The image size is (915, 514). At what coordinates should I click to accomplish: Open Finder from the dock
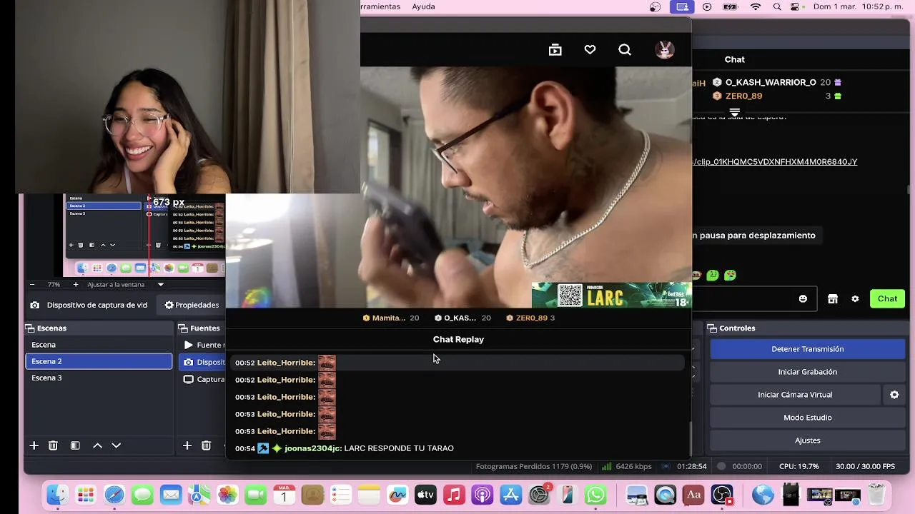pyautogui.click(x=57, y=494)
